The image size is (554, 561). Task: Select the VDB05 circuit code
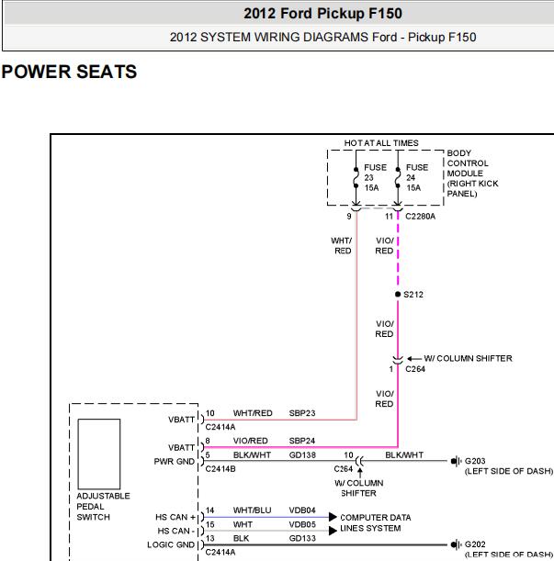coord(302,524)
